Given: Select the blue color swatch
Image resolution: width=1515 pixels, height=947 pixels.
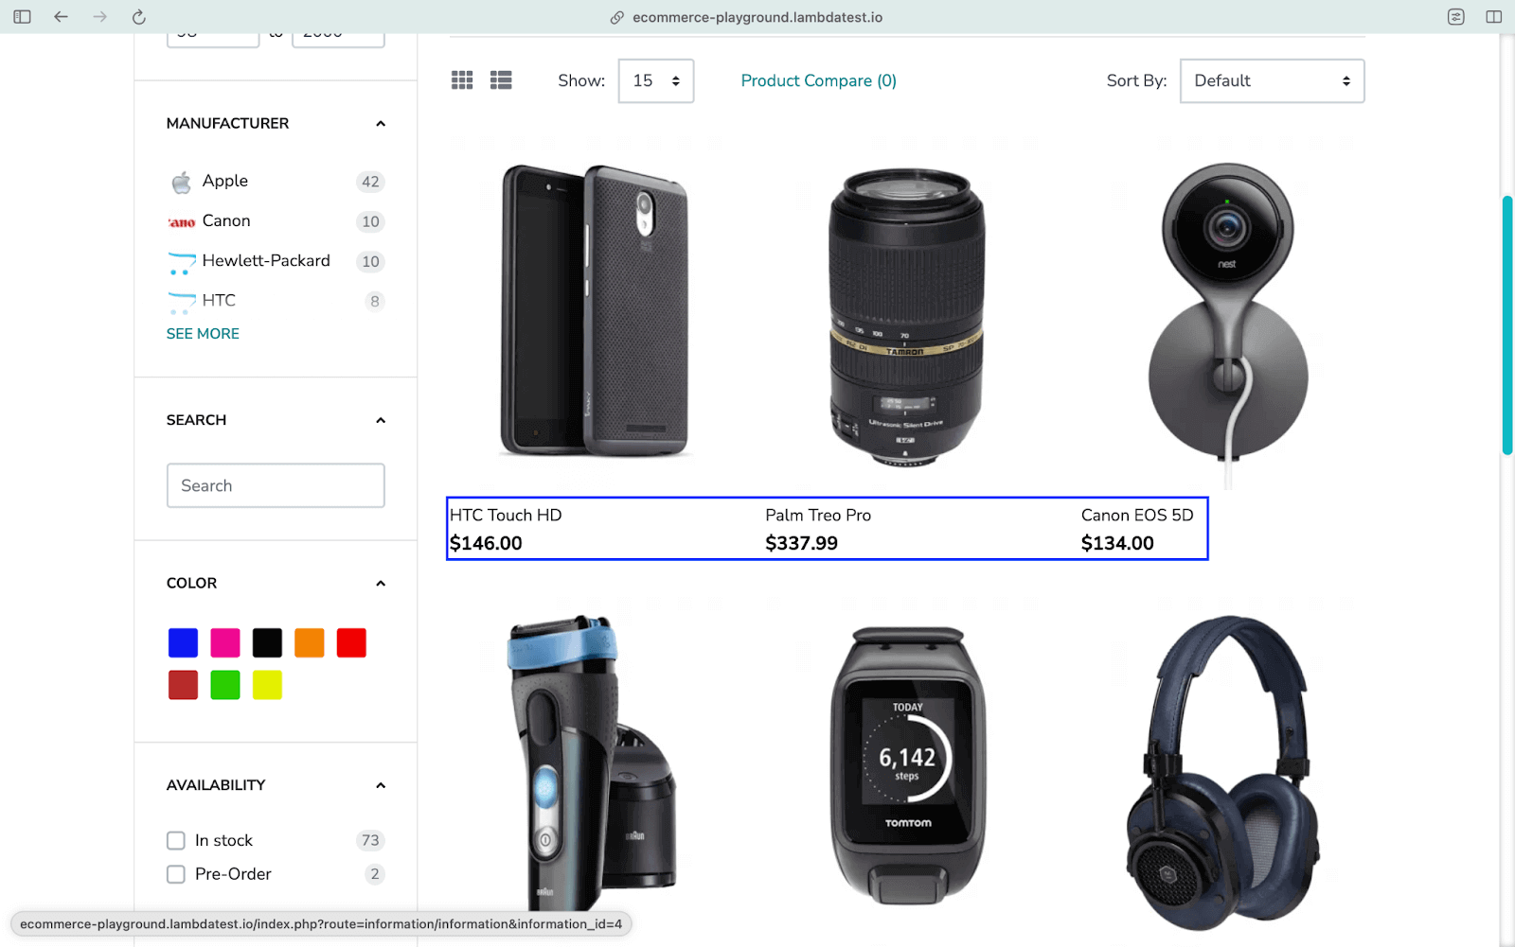Looking at the screenshot, I should [183, 643].
